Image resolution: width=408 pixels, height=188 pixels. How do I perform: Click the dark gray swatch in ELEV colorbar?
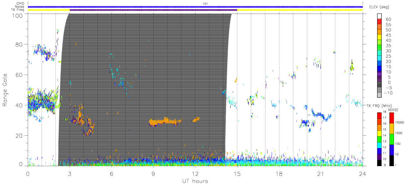[379, 85]
